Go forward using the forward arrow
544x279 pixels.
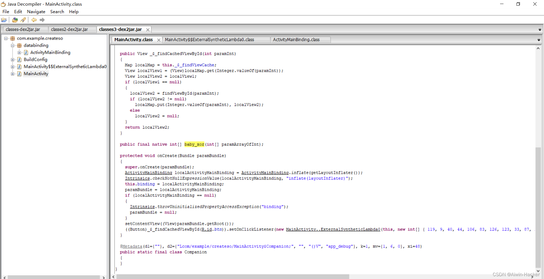pyautogui.click(x=42, y=20)
